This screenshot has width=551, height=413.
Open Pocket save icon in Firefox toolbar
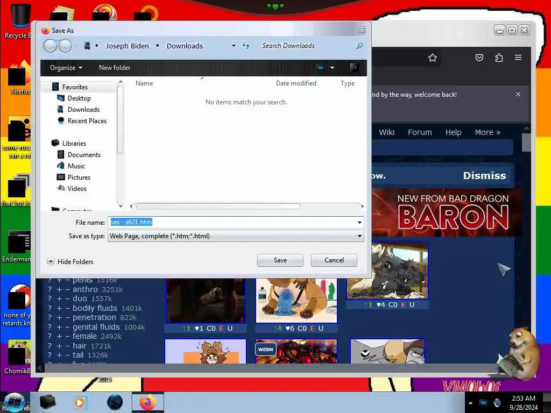479,58
